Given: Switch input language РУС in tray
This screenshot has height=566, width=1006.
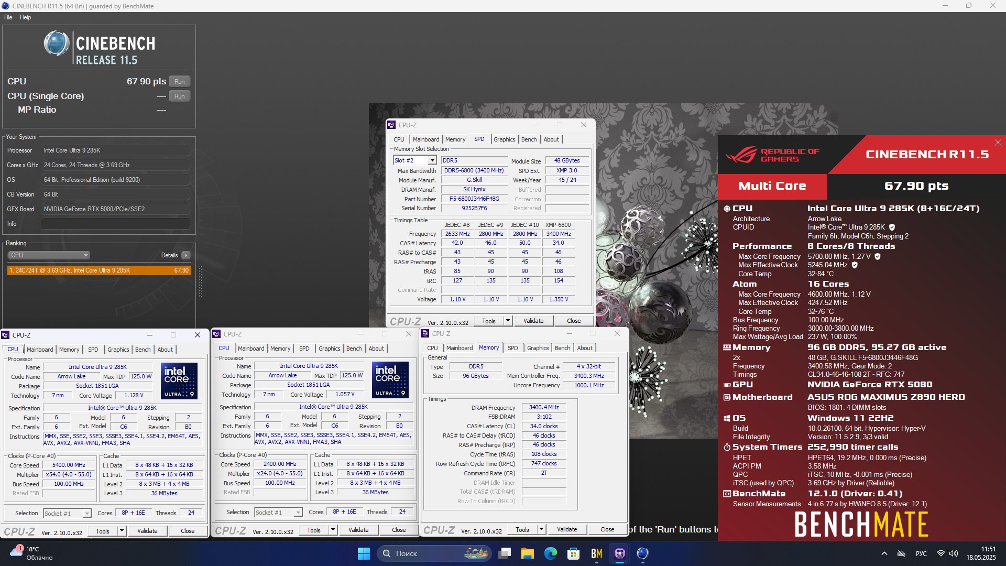Looking at the screenshot, I should (x=921, y=553).
